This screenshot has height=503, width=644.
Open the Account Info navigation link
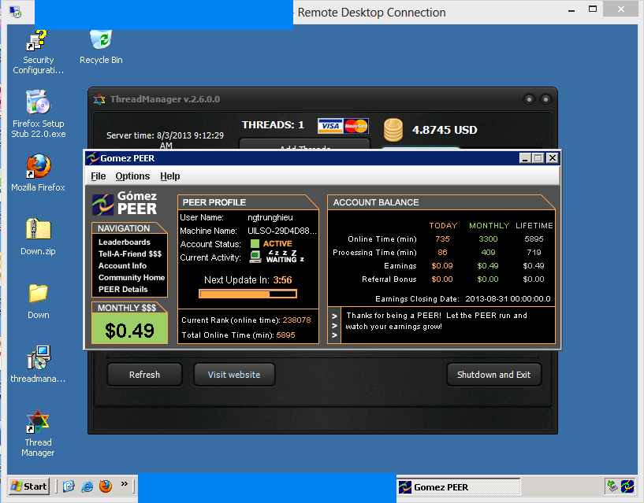tap(122, 266)
